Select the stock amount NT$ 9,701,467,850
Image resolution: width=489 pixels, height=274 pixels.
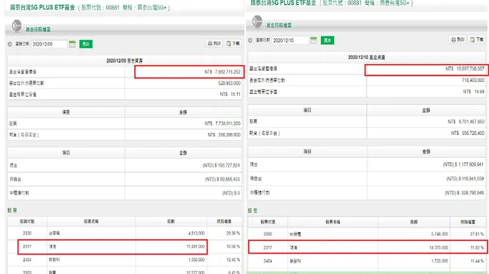click(466, 122)
